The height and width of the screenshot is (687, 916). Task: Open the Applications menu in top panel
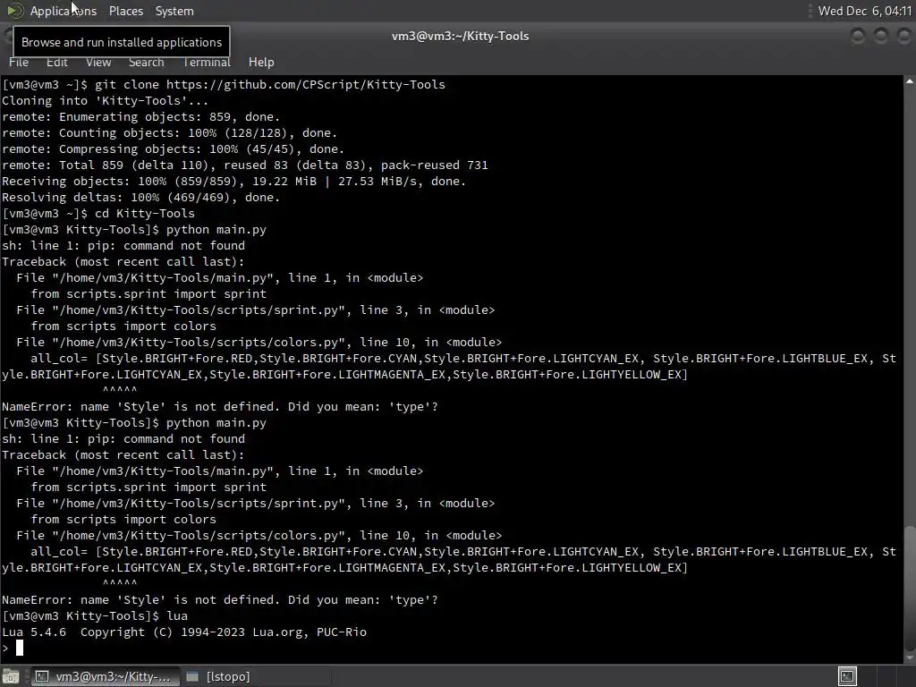point(64,11)
